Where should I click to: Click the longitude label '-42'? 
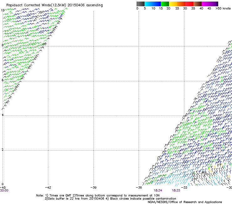click(48, 188)
